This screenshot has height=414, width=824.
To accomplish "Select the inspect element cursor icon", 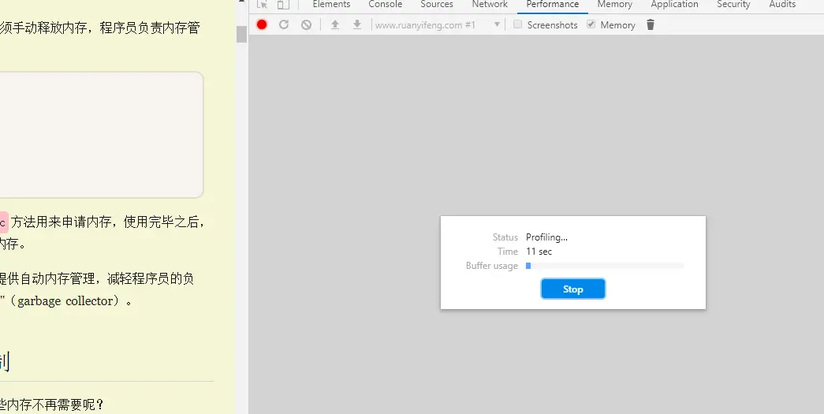I will (263, 4).
